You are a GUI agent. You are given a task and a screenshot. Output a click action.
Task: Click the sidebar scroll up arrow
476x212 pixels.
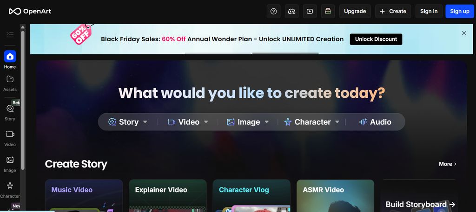click(23, 27)
